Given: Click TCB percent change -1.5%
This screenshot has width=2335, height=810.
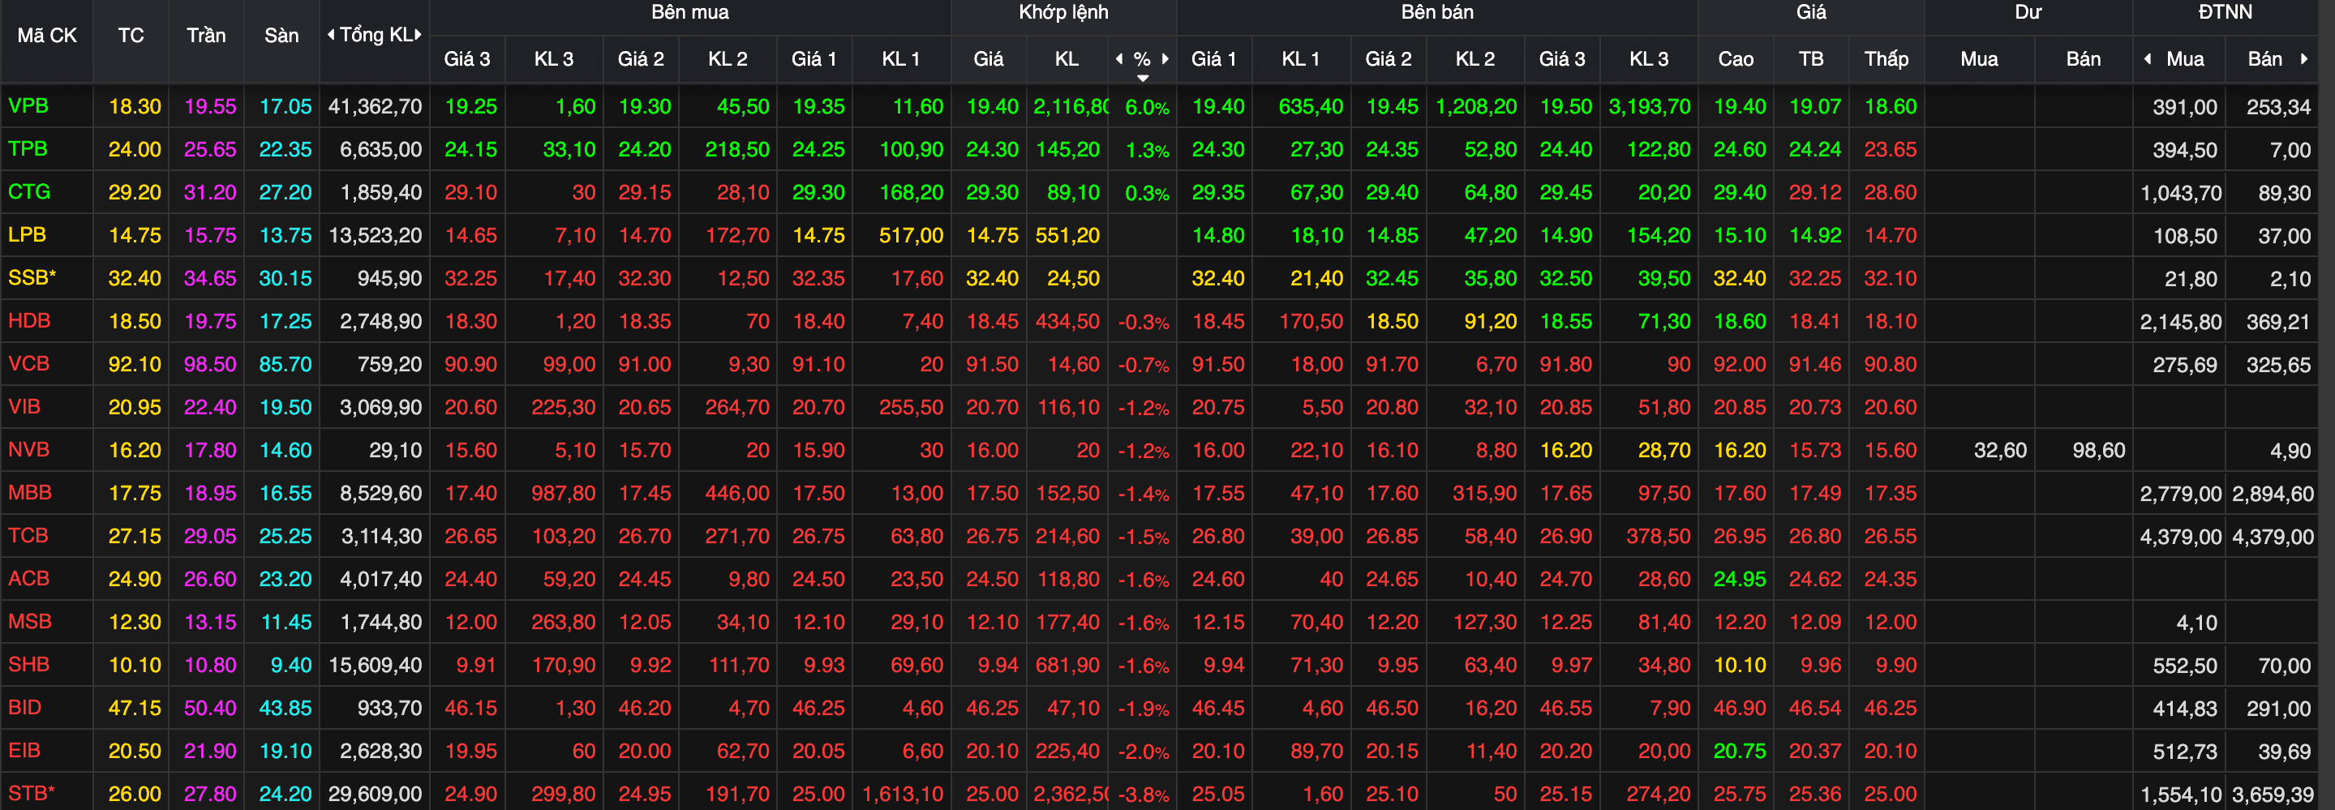Looking at the screenshot, I should pos(1143,538).
